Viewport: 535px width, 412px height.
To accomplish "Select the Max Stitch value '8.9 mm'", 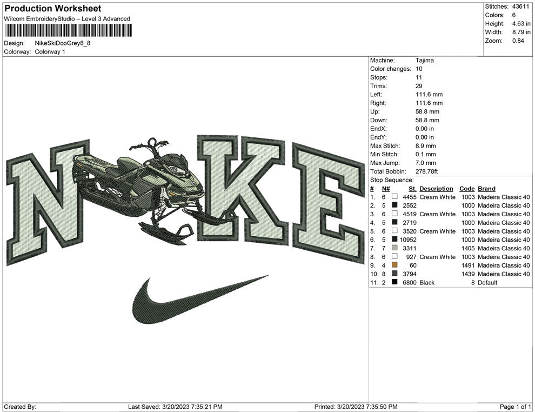I will pos(426,146).
